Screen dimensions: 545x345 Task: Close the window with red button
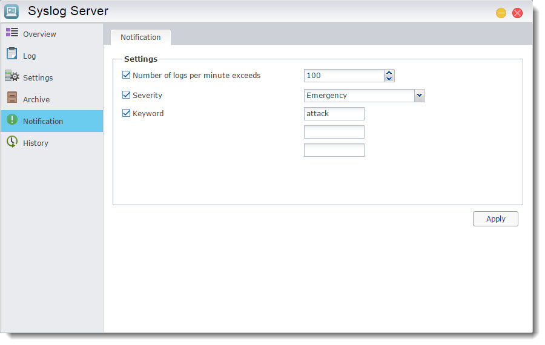pos(517,13)
